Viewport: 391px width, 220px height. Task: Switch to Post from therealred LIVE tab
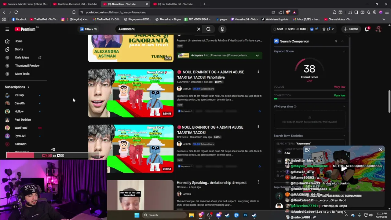point(75,4)
